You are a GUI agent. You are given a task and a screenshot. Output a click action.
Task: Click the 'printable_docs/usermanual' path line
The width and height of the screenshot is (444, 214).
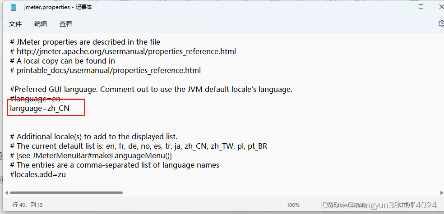coord(105,70)
